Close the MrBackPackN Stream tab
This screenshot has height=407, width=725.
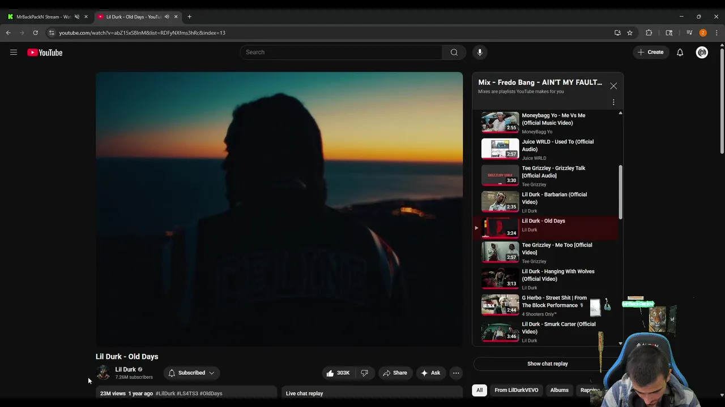point(86,17)
